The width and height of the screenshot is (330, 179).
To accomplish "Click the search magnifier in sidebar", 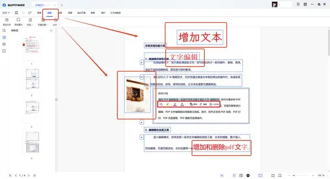I will pos(4,31).
